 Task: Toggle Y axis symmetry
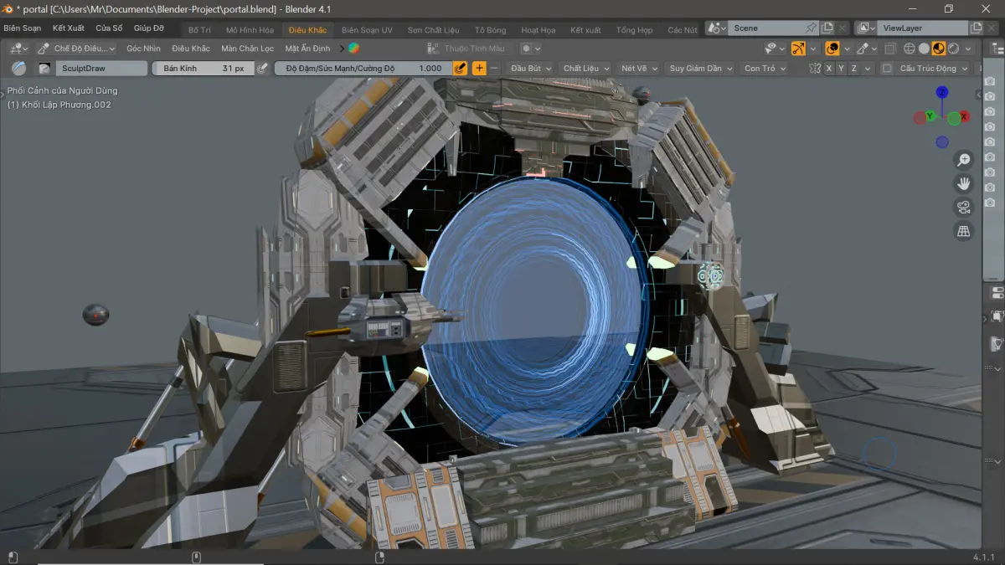click(842, 69)
